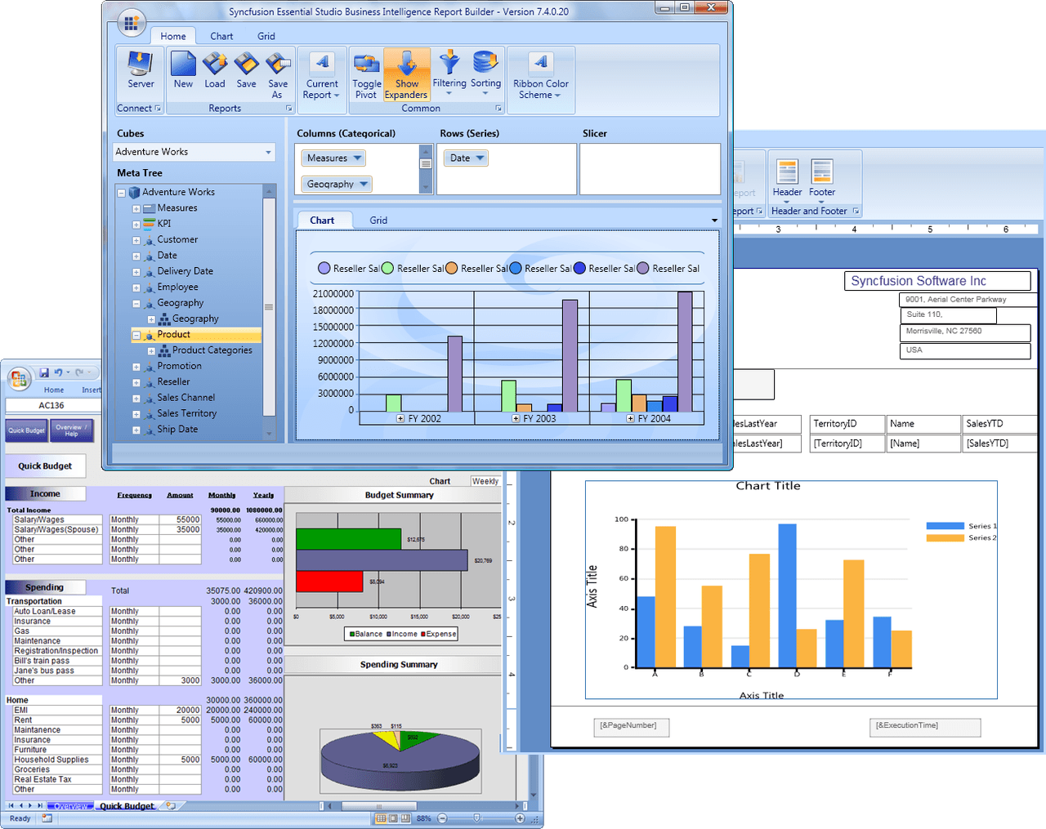Viewport: 1046px width, 829px height.
Task: Click the Meta Tree scrollbar down arrow
Action: 269,435
